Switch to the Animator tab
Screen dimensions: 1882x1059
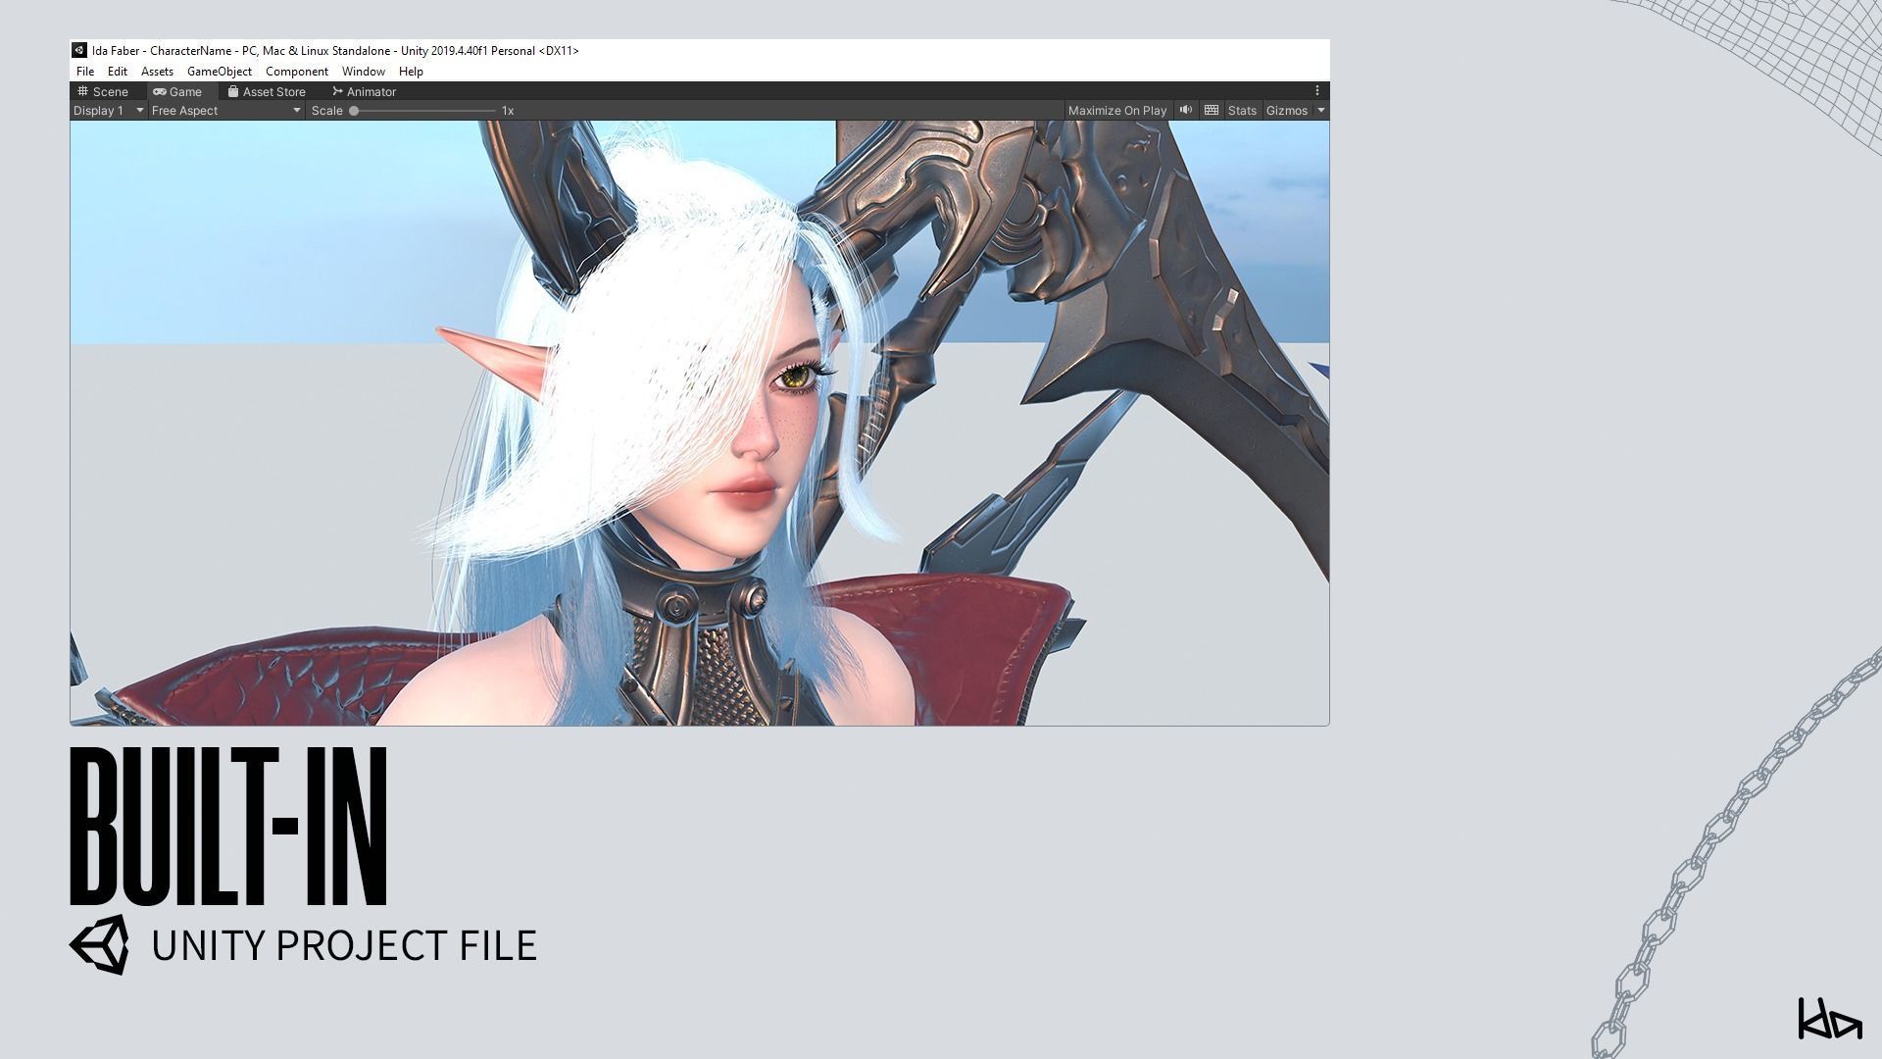tap(365, 91)
